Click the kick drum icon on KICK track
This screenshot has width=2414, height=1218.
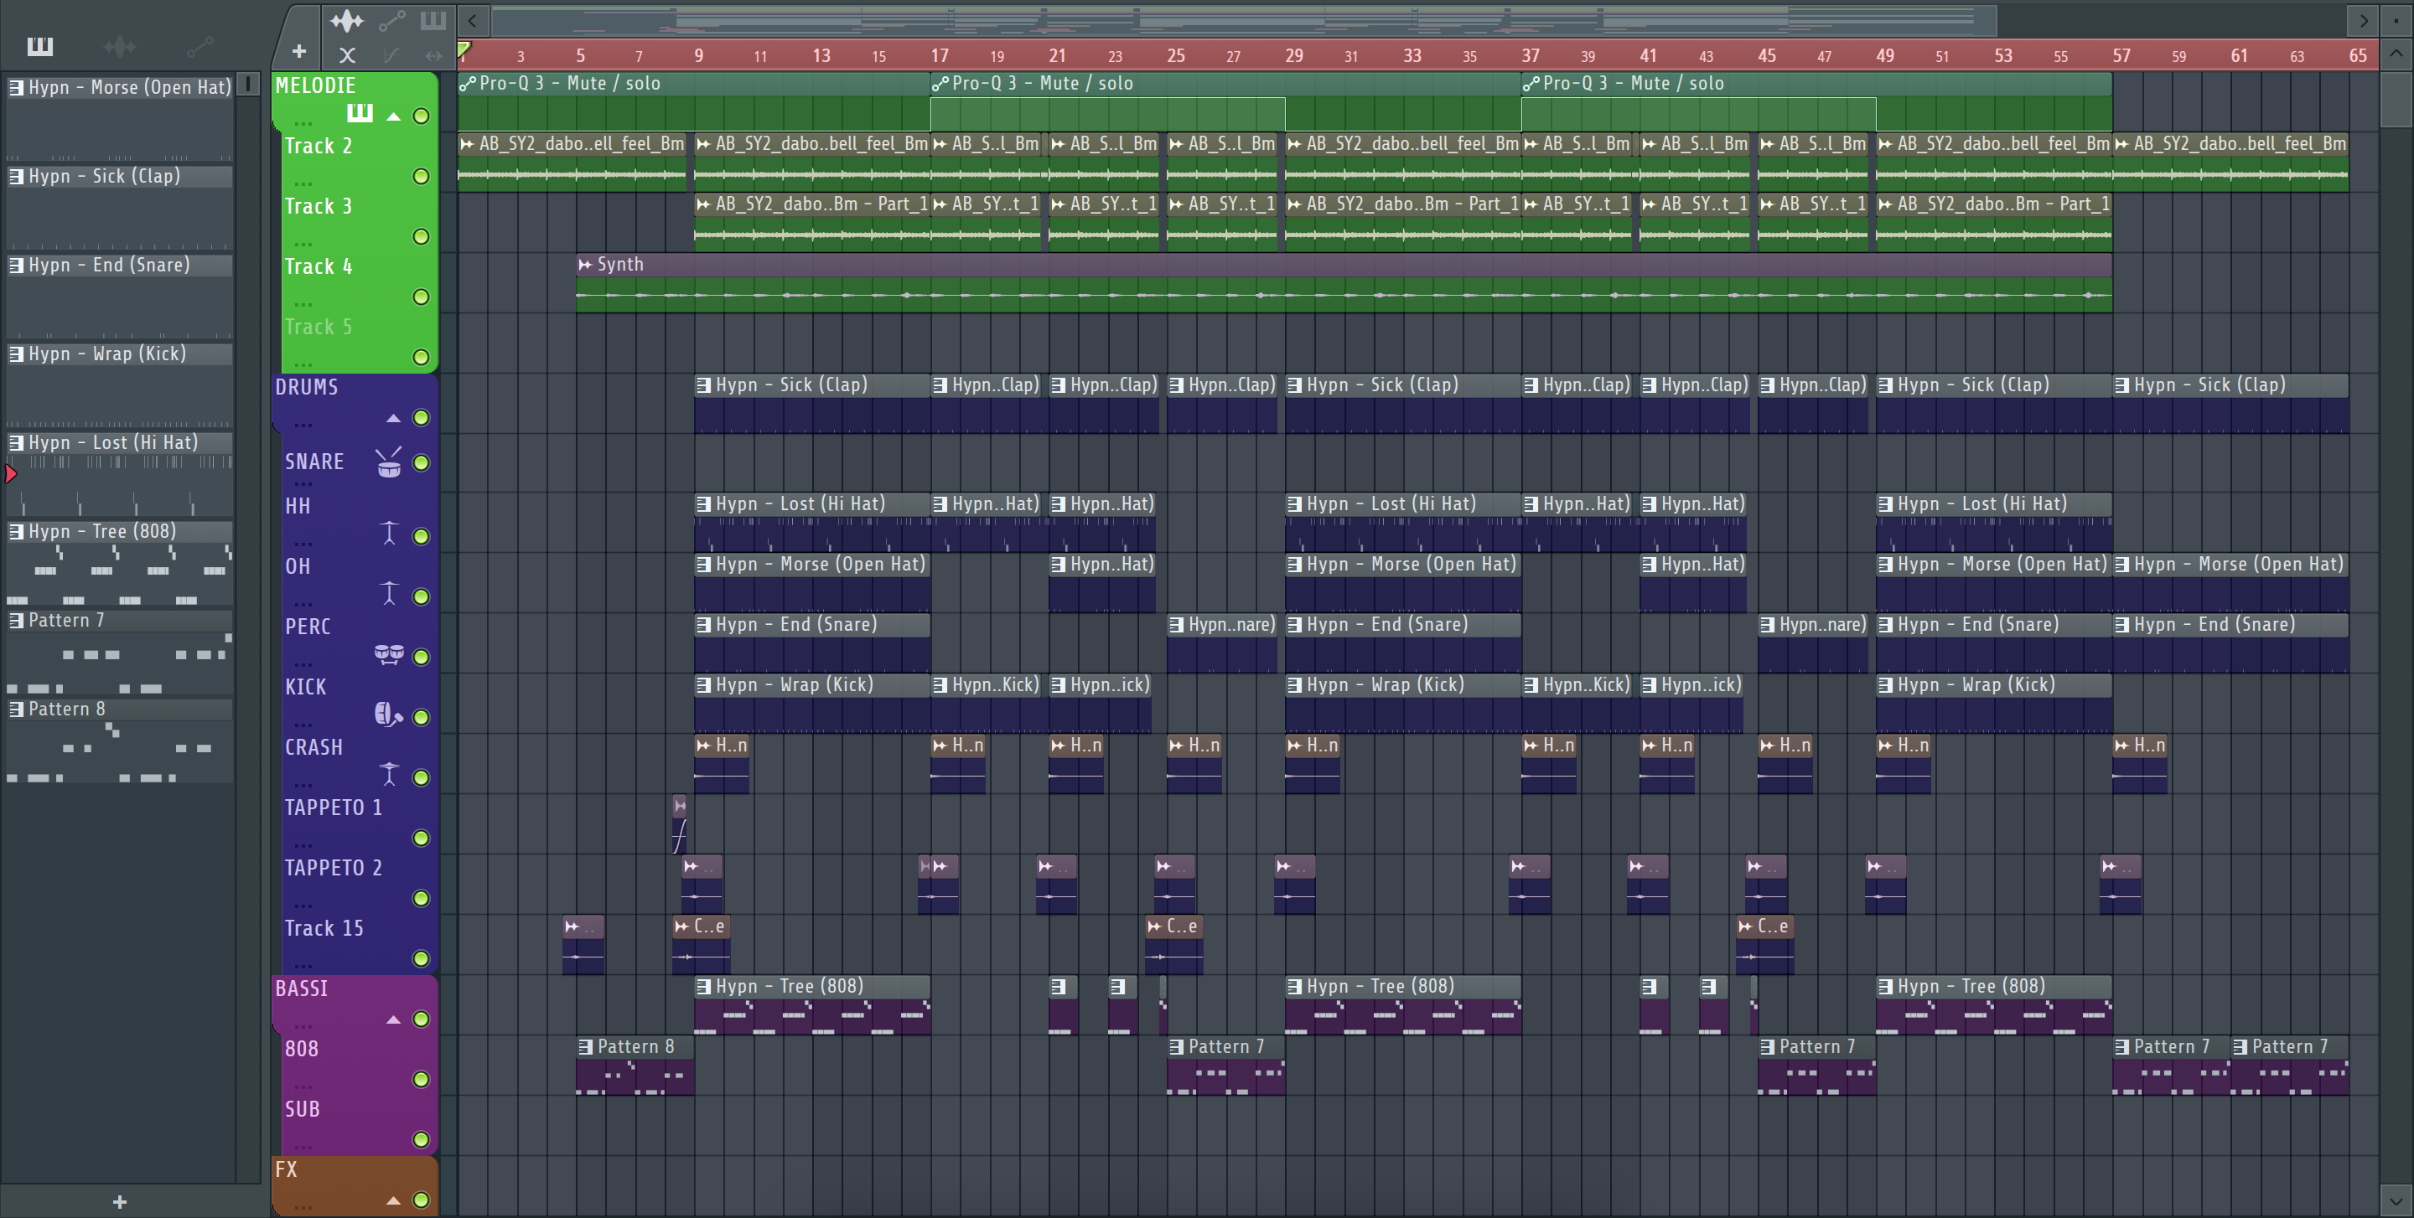tap(389, 715)
